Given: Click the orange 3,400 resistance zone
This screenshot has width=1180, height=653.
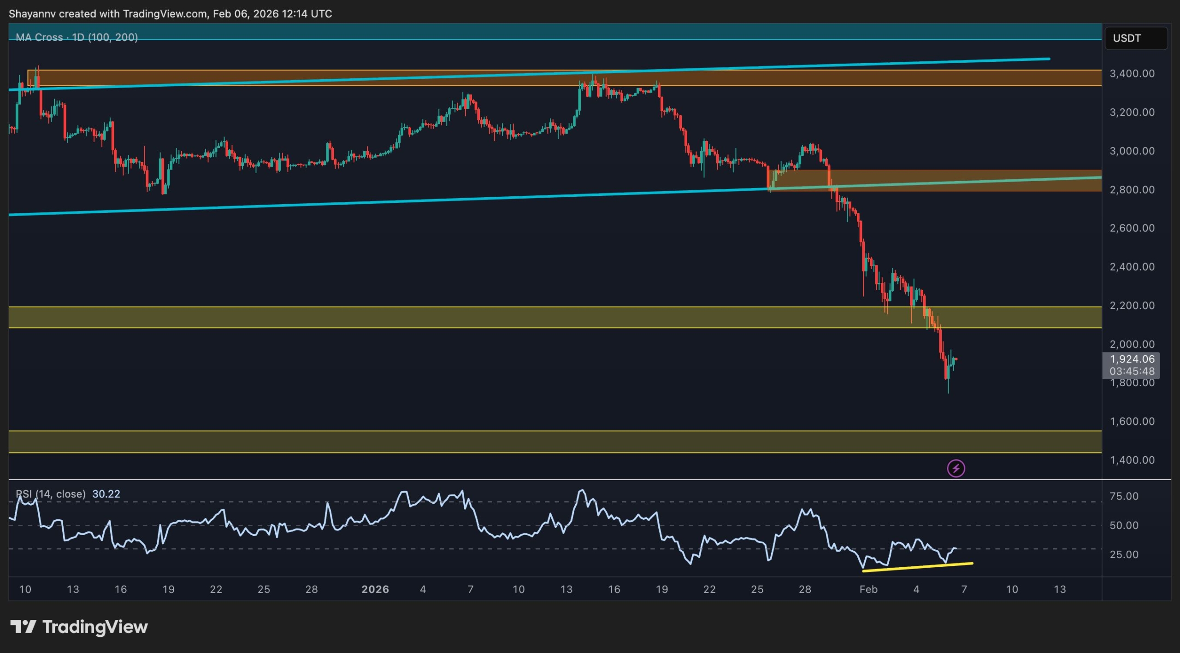Looking at the screenshot, I should click(x=876, y=78).
